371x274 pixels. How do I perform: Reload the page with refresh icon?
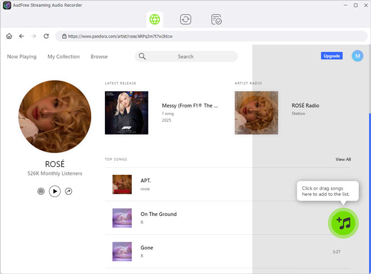pyautogui.click(x=46, y=36)
